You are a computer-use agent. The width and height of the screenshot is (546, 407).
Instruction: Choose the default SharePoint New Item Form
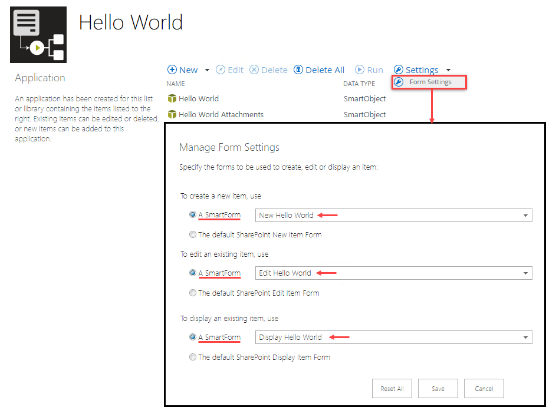pos(193,234)
